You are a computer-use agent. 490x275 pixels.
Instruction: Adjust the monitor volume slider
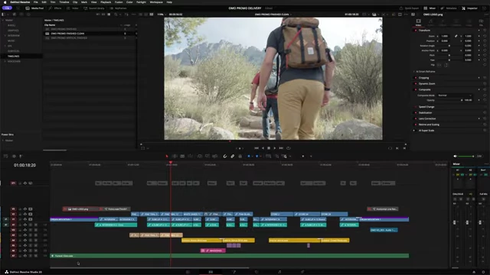[x=466, y=156]
